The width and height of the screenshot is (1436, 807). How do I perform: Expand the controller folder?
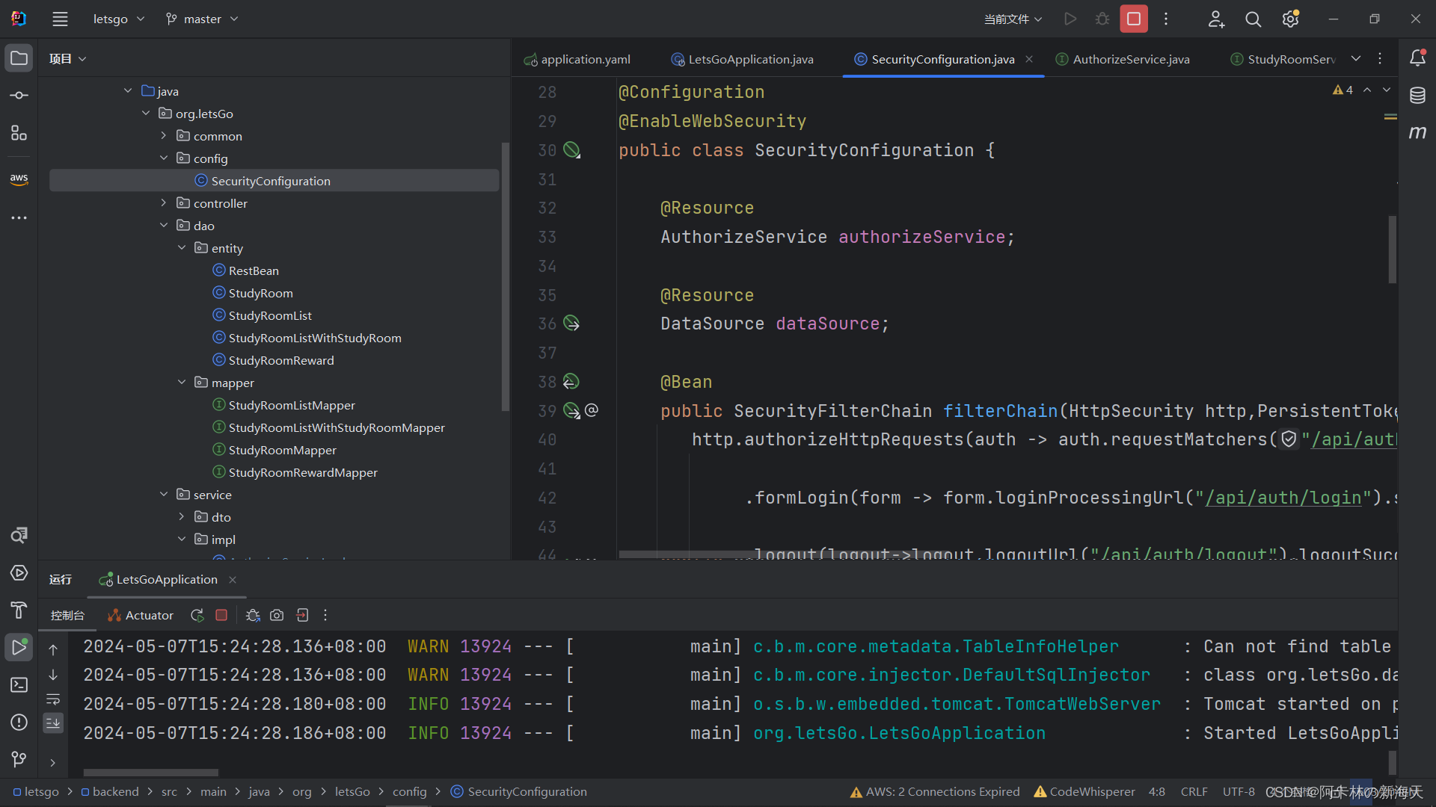click(164, 203)
